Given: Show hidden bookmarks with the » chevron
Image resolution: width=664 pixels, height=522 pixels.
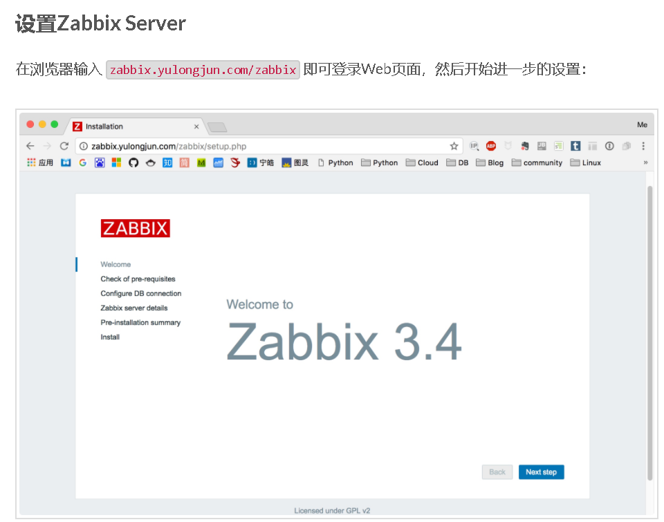Looking at the screenshot, I should pyautogui.click(x=645, y=162).
